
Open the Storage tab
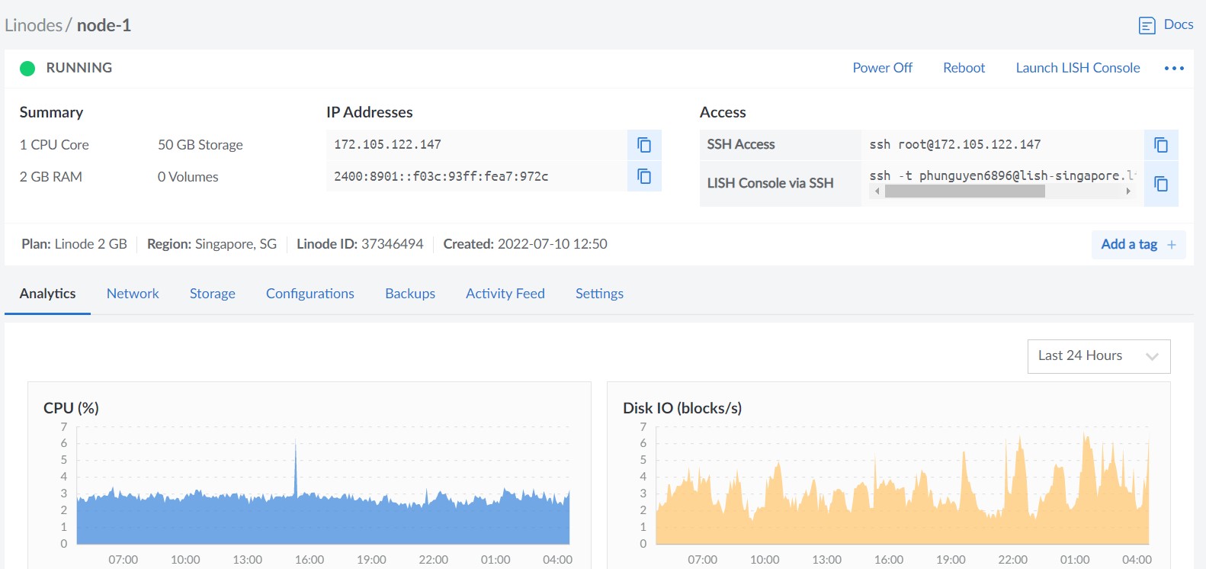(212, 294)
